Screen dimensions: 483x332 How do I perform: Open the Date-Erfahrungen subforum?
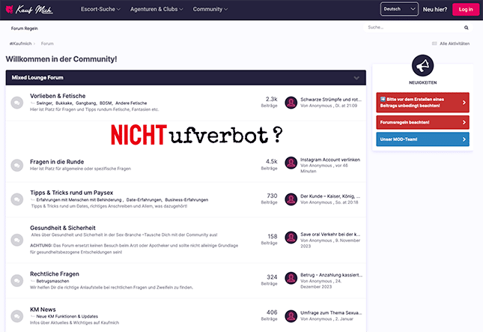(x=145, y=200)
